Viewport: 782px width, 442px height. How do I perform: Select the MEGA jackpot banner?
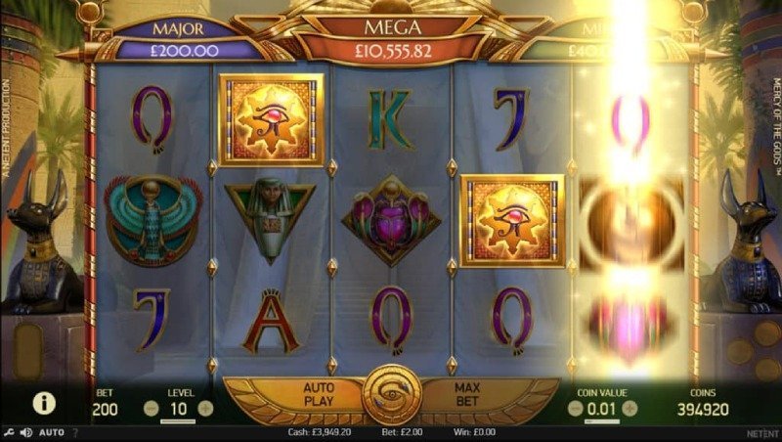393,39
